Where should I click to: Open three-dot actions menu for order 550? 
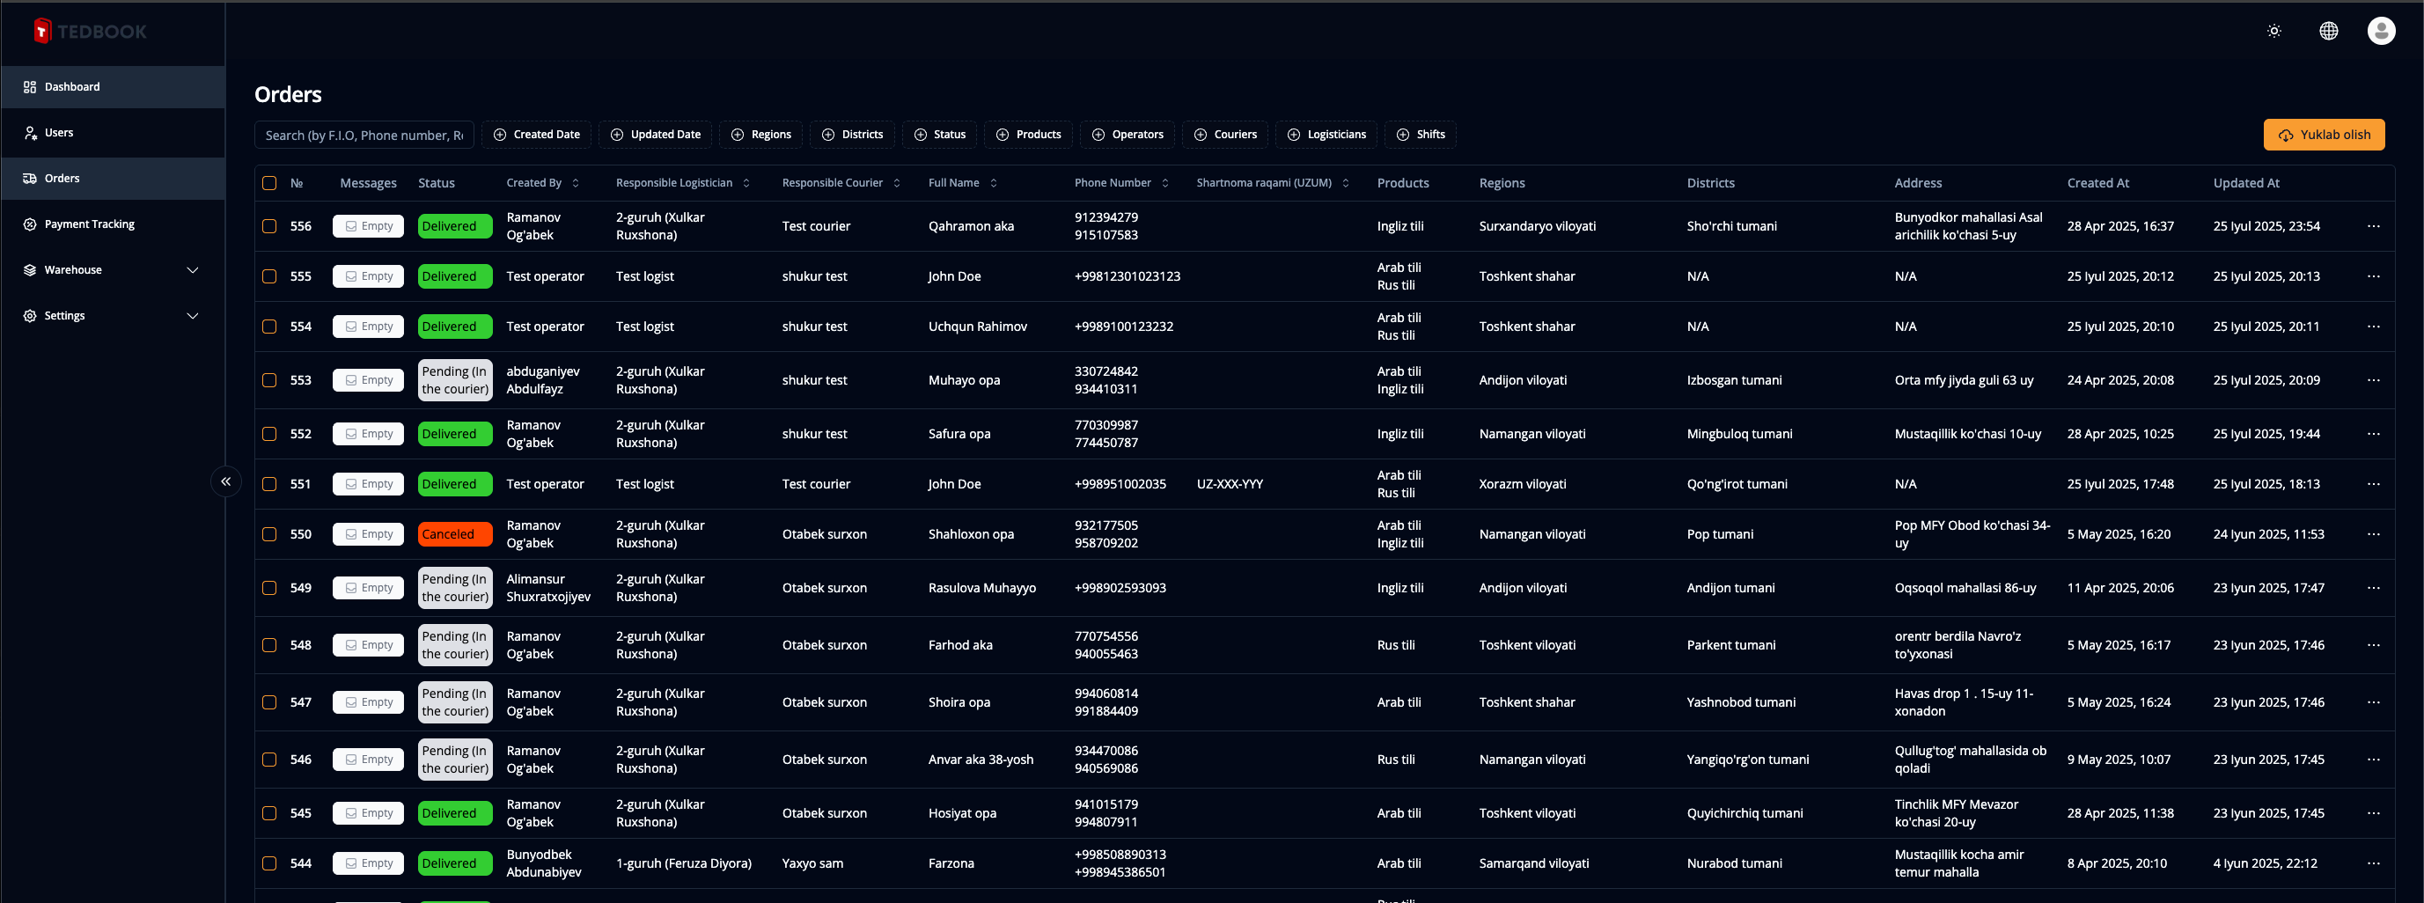[x=2373, y=534]
